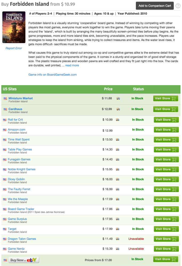The image size is (182, 266).
Task: Open the Table Play Games link
Action: click(20, 149)
